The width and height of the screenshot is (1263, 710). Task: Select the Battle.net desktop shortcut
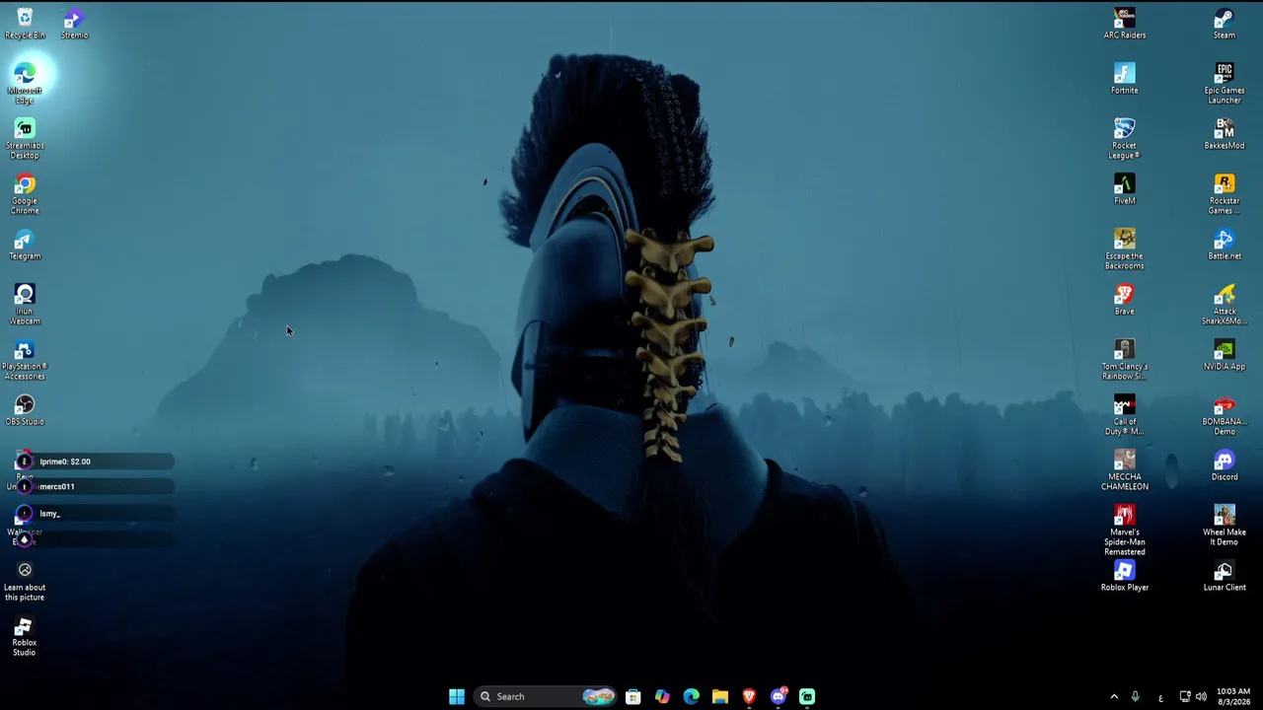tap(1225, 245)
